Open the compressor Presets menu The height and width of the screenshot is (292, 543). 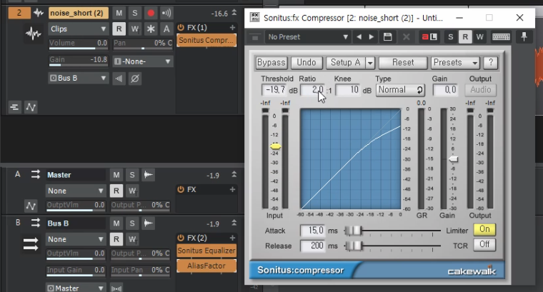[455, 63]
